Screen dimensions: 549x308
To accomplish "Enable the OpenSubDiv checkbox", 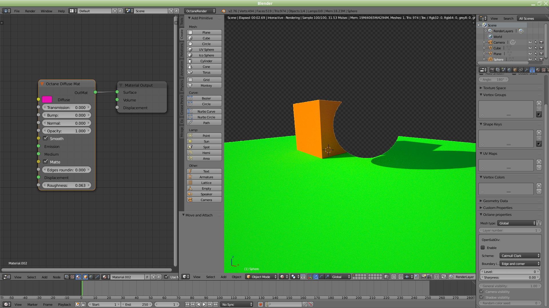I will coord(483,248).
